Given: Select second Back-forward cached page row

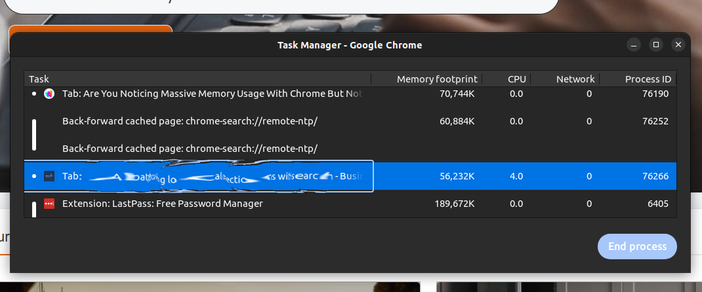Looking at the screenshot, I should click(x=350, y=149).
